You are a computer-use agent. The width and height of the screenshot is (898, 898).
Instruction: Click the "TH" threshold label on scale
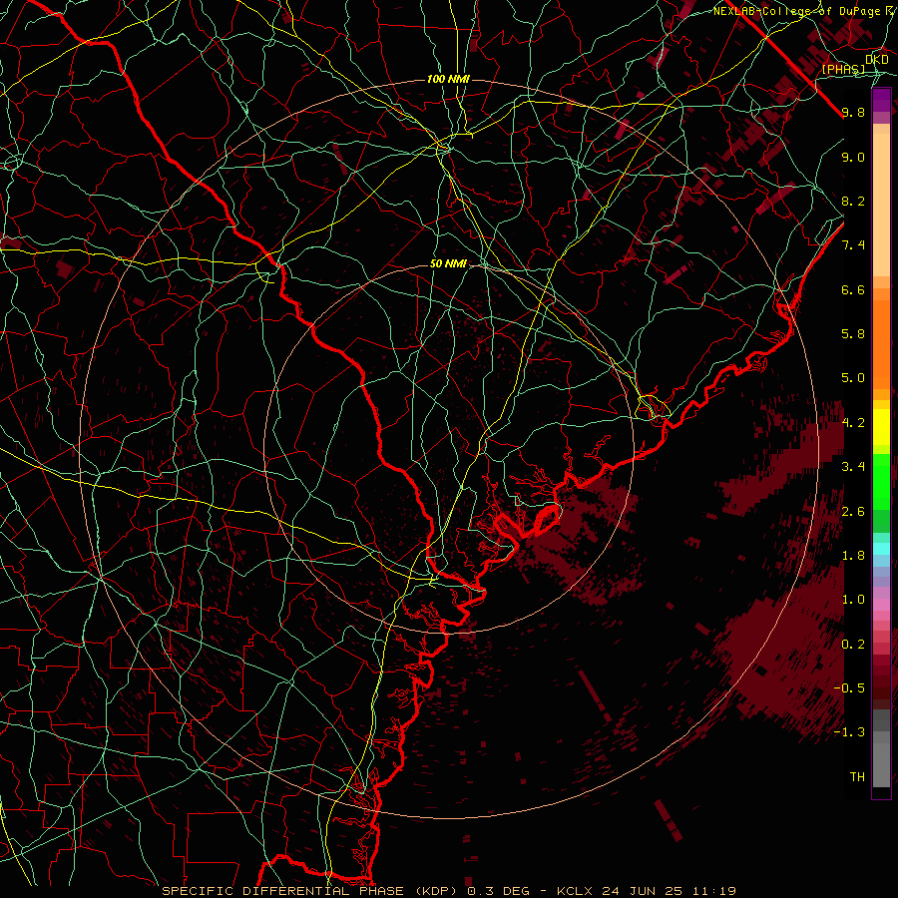(x=857, y=777)
